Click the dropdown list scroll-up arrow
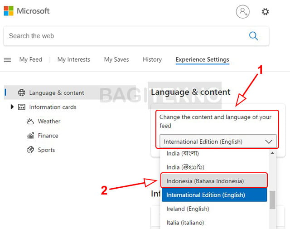This screenshot has width=290, height=229. (x=272, y=153)
